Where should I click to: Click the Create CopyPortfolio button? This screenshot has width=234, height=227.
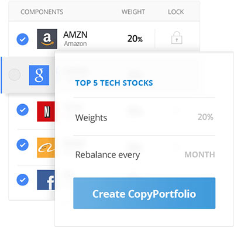tap(144, 193)
